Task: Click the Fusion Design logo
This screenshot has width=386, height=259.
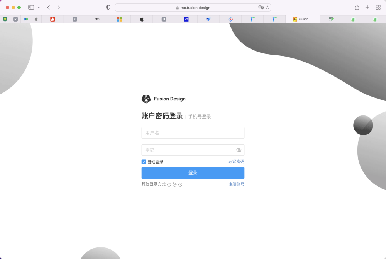Action: point(146,99)
